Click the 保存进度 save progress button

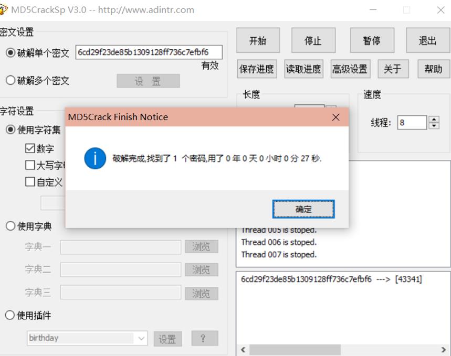[x=257, y=69]
